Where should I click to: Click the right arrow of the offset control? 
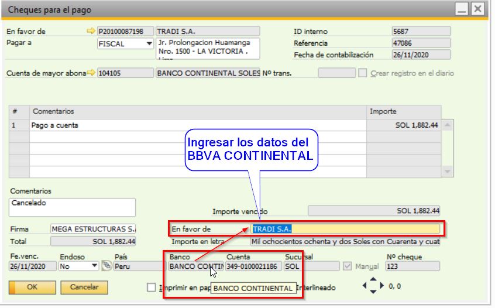382,286
